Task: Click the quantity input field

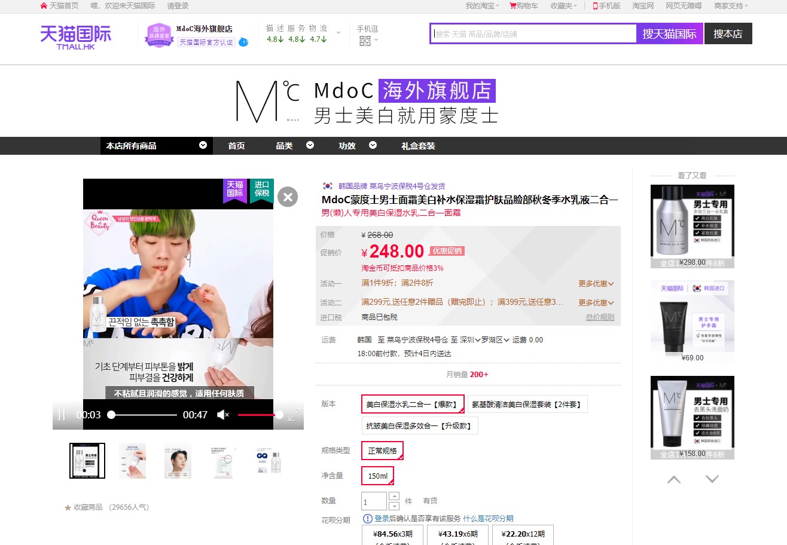Action: (x=374, y=501)
